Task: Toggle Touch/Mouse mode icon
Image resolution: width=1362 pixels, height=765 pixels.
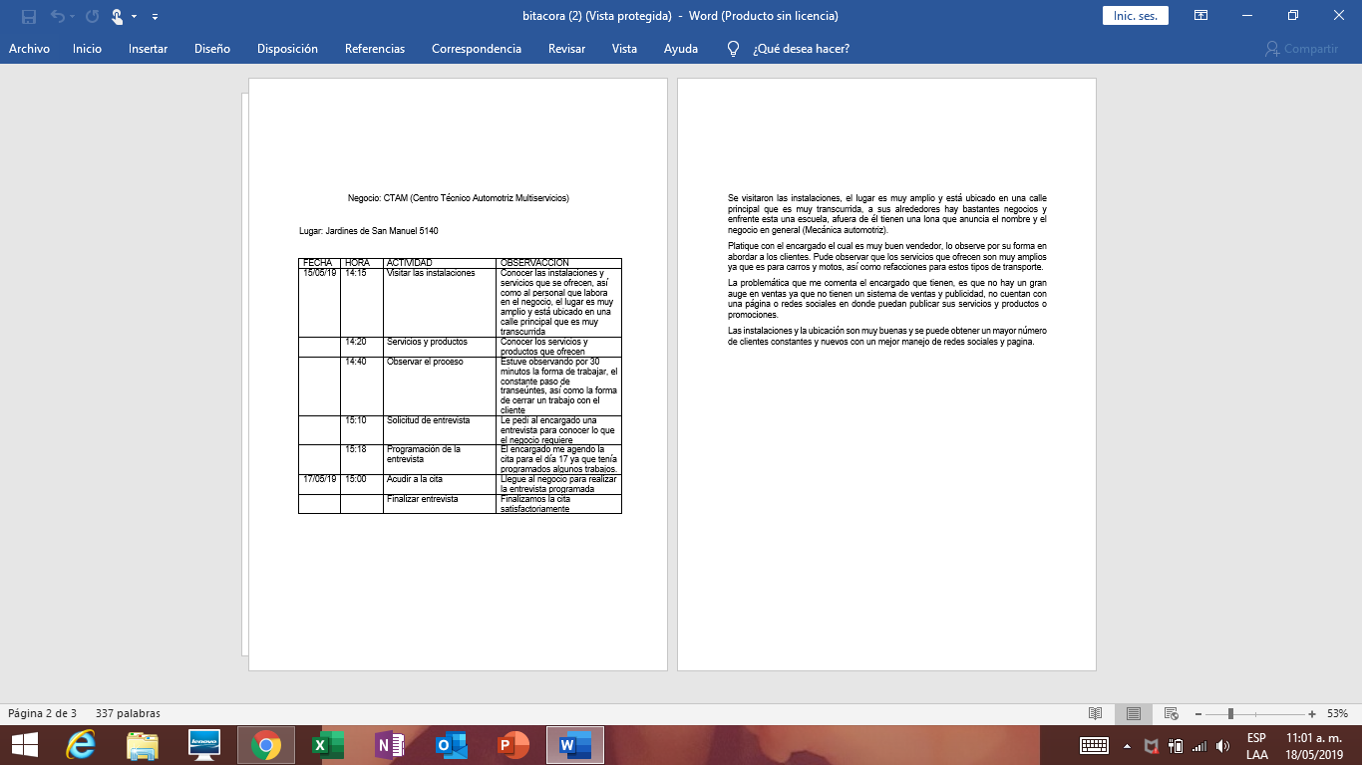Action: (118, 16)
